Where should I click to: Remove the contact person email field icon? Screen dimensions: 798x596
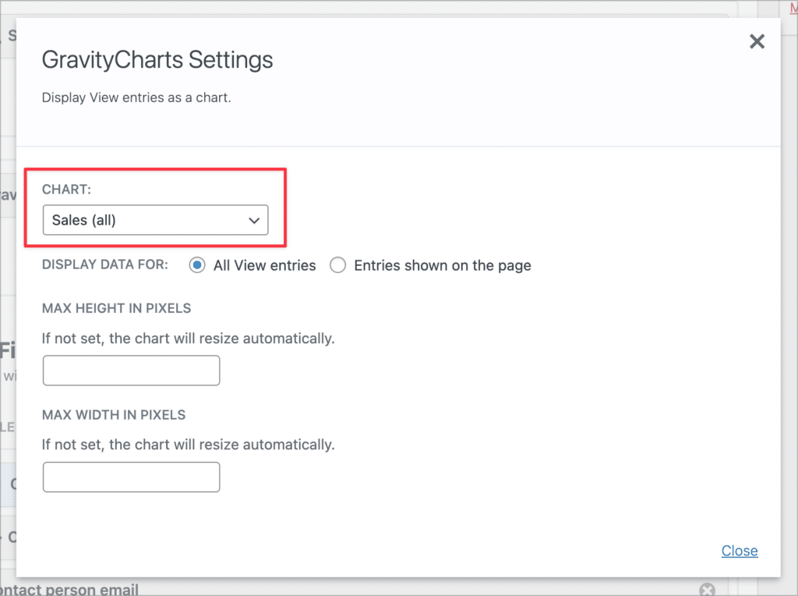click(x=707, y=590)
